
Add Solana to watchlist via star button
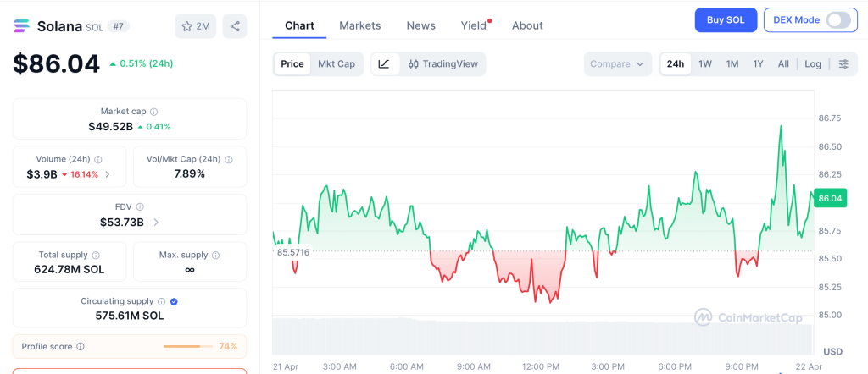[x=195, y=26]
